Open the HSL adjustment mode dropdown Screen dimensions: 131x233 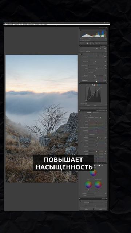(90, 115)
